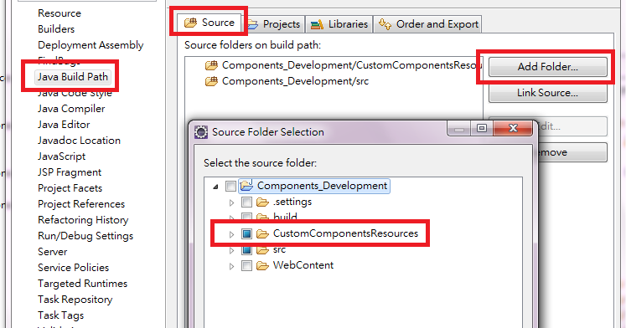Click the Libraries tab books icon
Screen dimensions: 626x328
pos(317,25)
